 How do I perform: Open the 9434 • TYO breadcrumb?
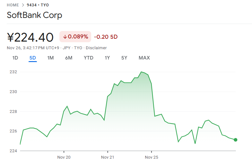pos(38,5)
